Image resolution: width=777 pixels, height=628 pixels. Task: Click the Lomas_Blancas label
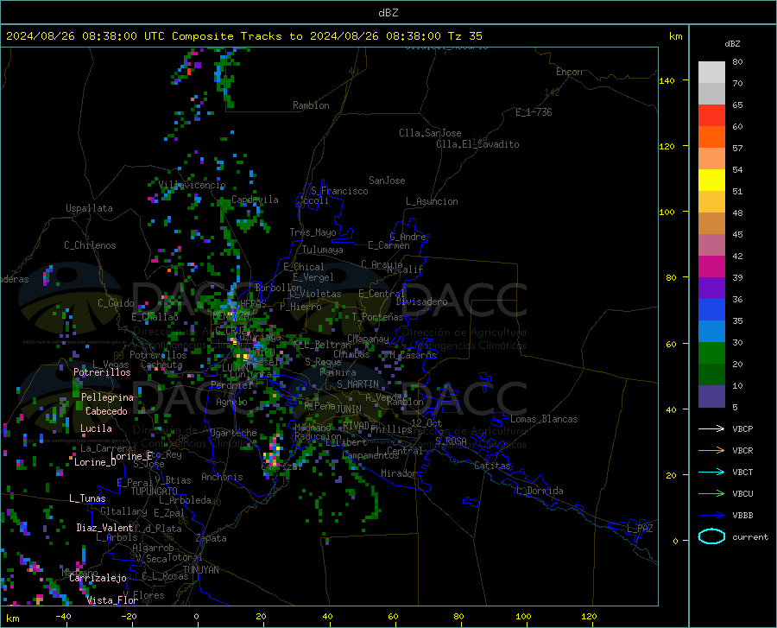coord(544,419)
